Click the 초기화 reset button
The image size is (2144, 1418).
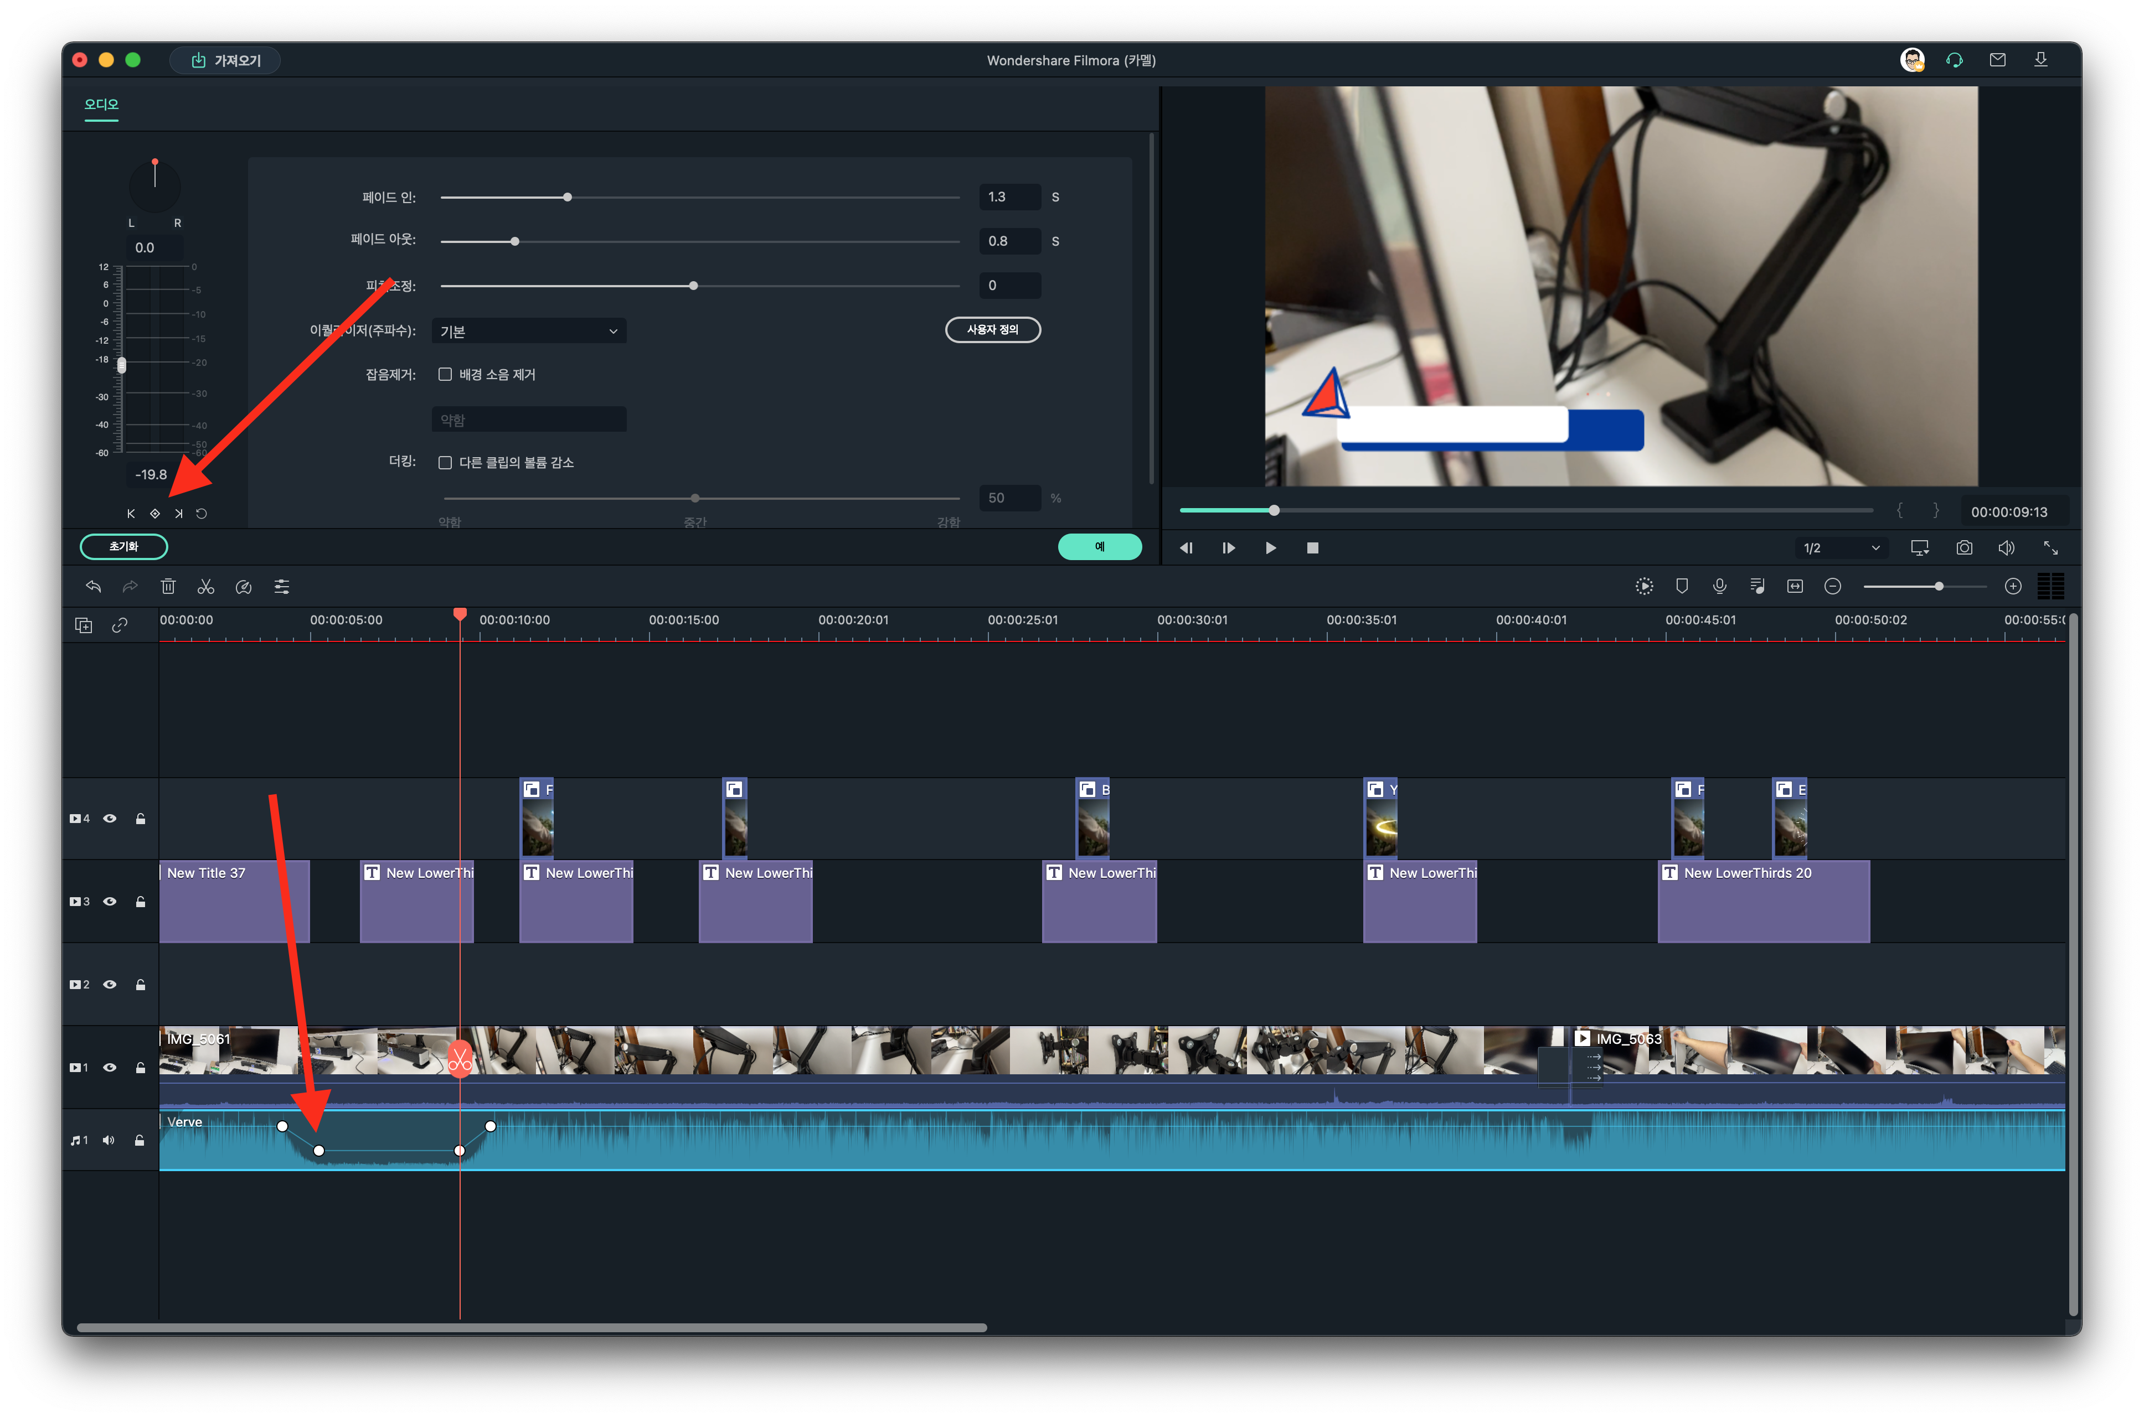click(124, 546)
